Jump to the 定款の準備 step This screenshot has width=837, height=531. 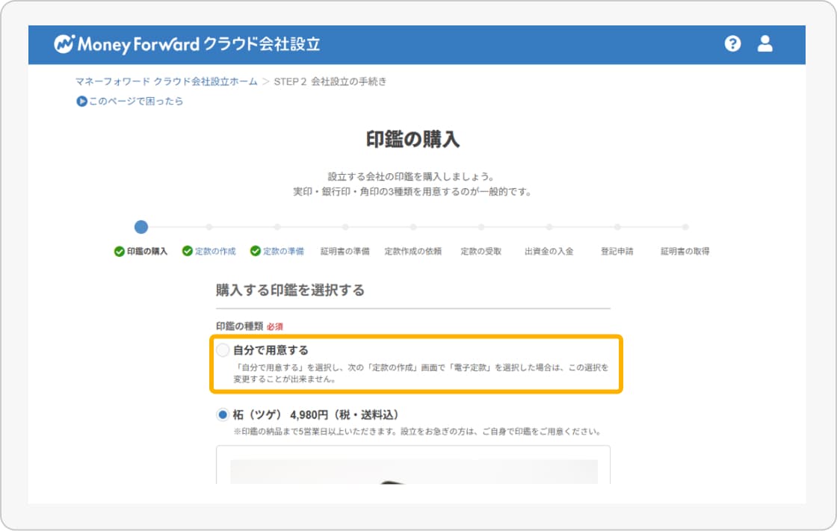coord(283,252)
